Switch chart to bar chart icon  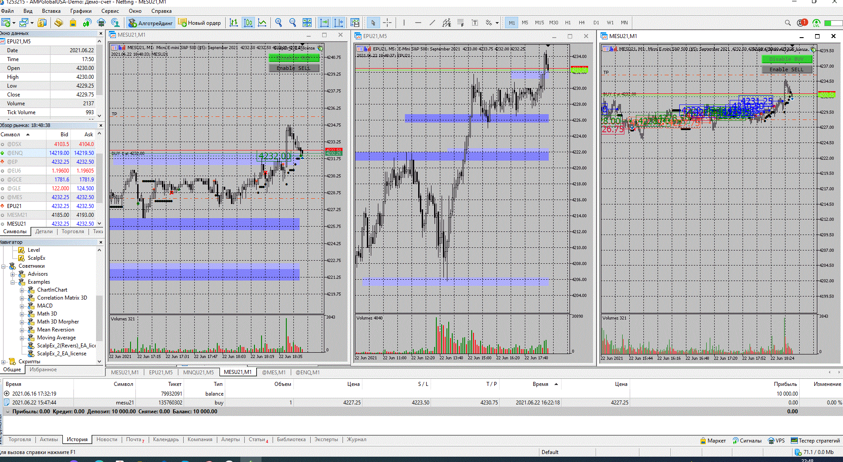pyautogui.click(x=234, y=23)
